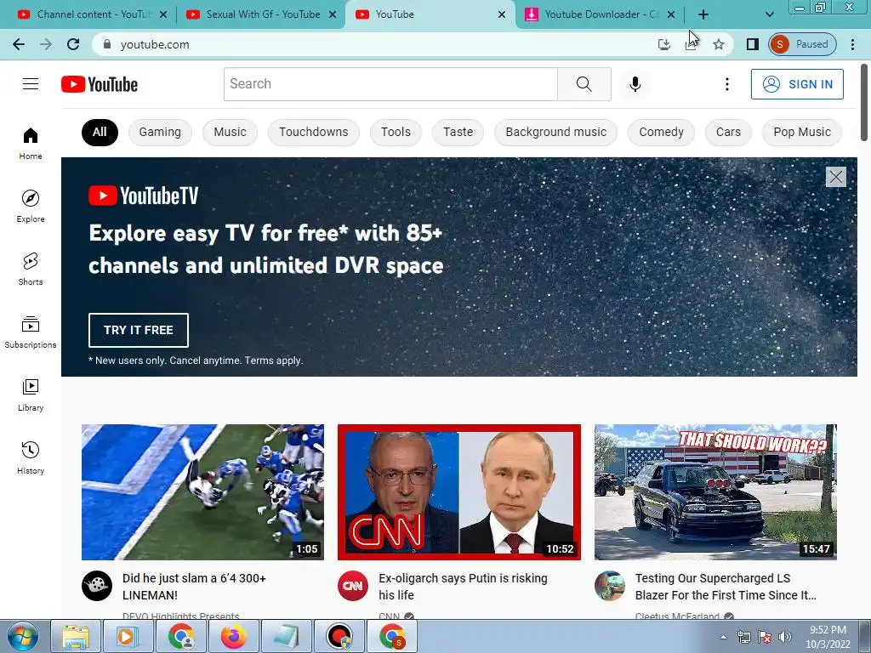
Task: Click the install app icon in address bar
Action: point(663,44)
